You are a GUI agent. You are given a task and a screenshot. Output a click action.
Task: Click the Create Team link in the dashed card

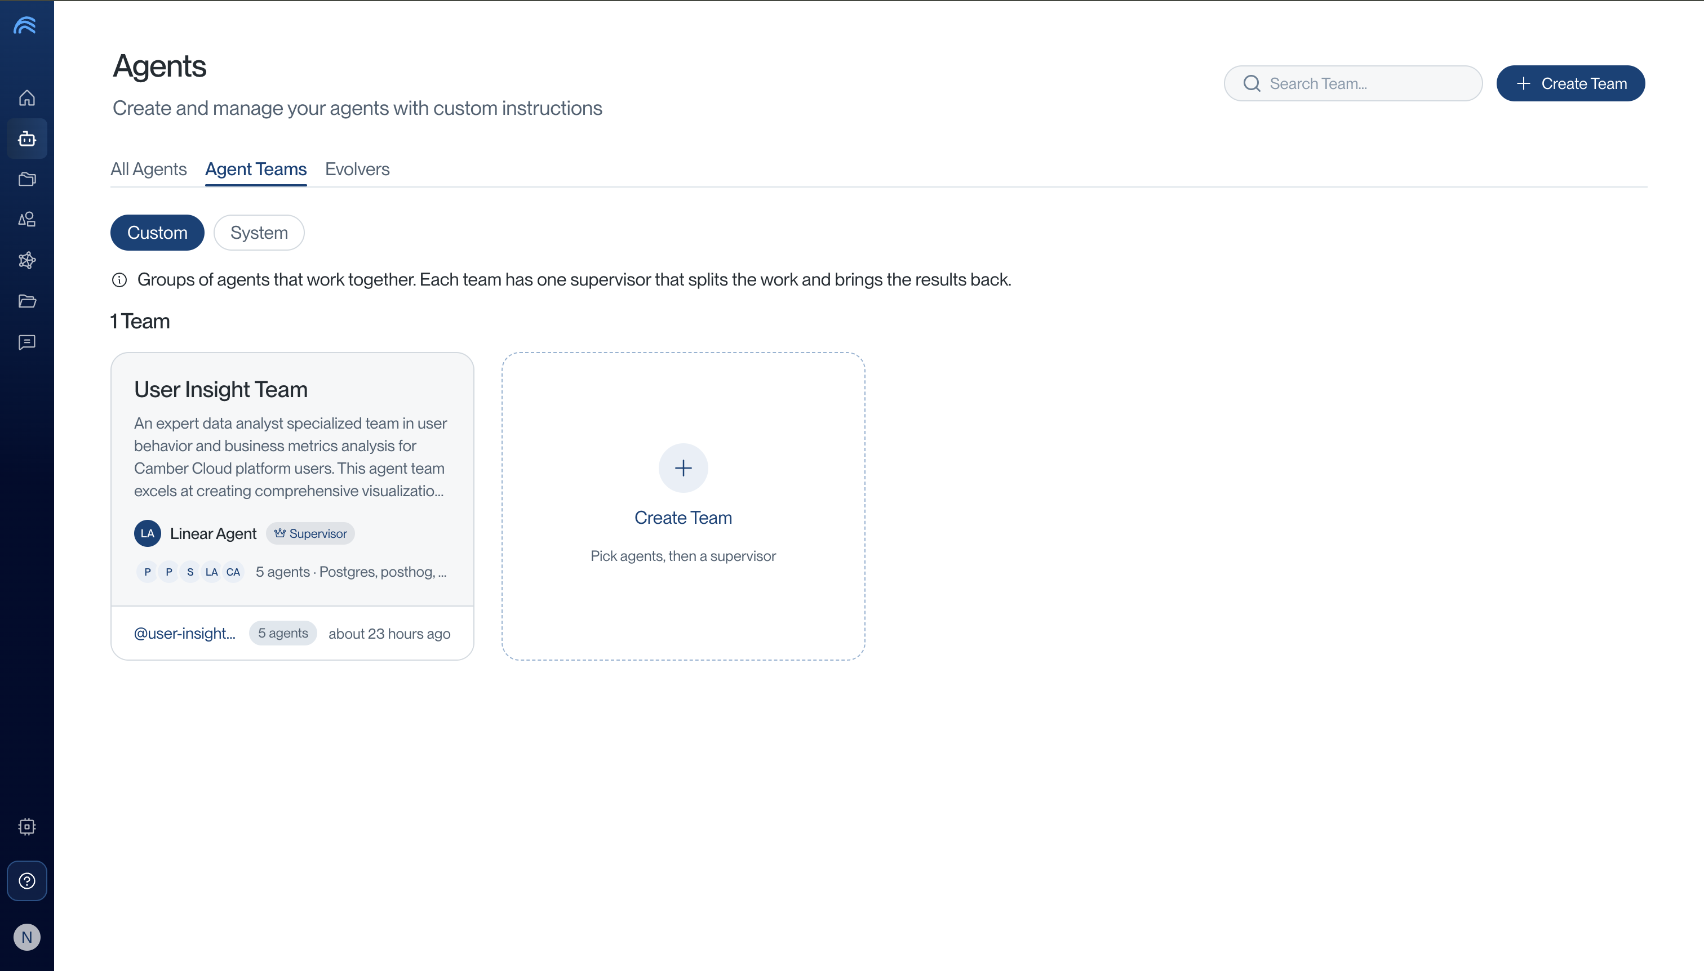click(x=682, y=518)
